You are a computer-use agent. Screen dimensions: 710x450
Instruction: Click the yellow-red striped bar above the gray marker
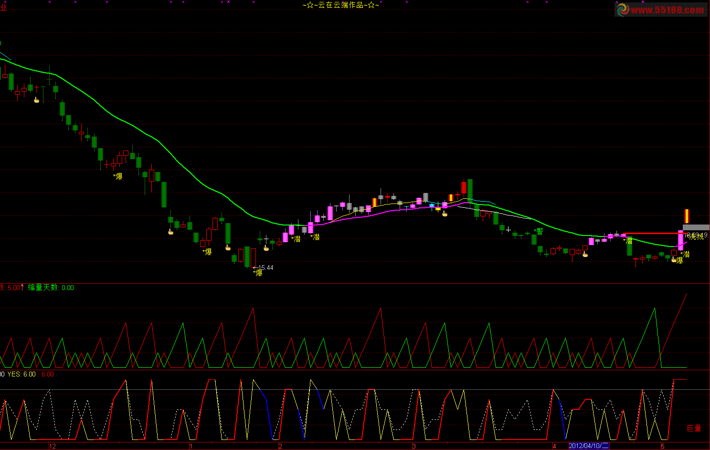click(x=687, y=216)
